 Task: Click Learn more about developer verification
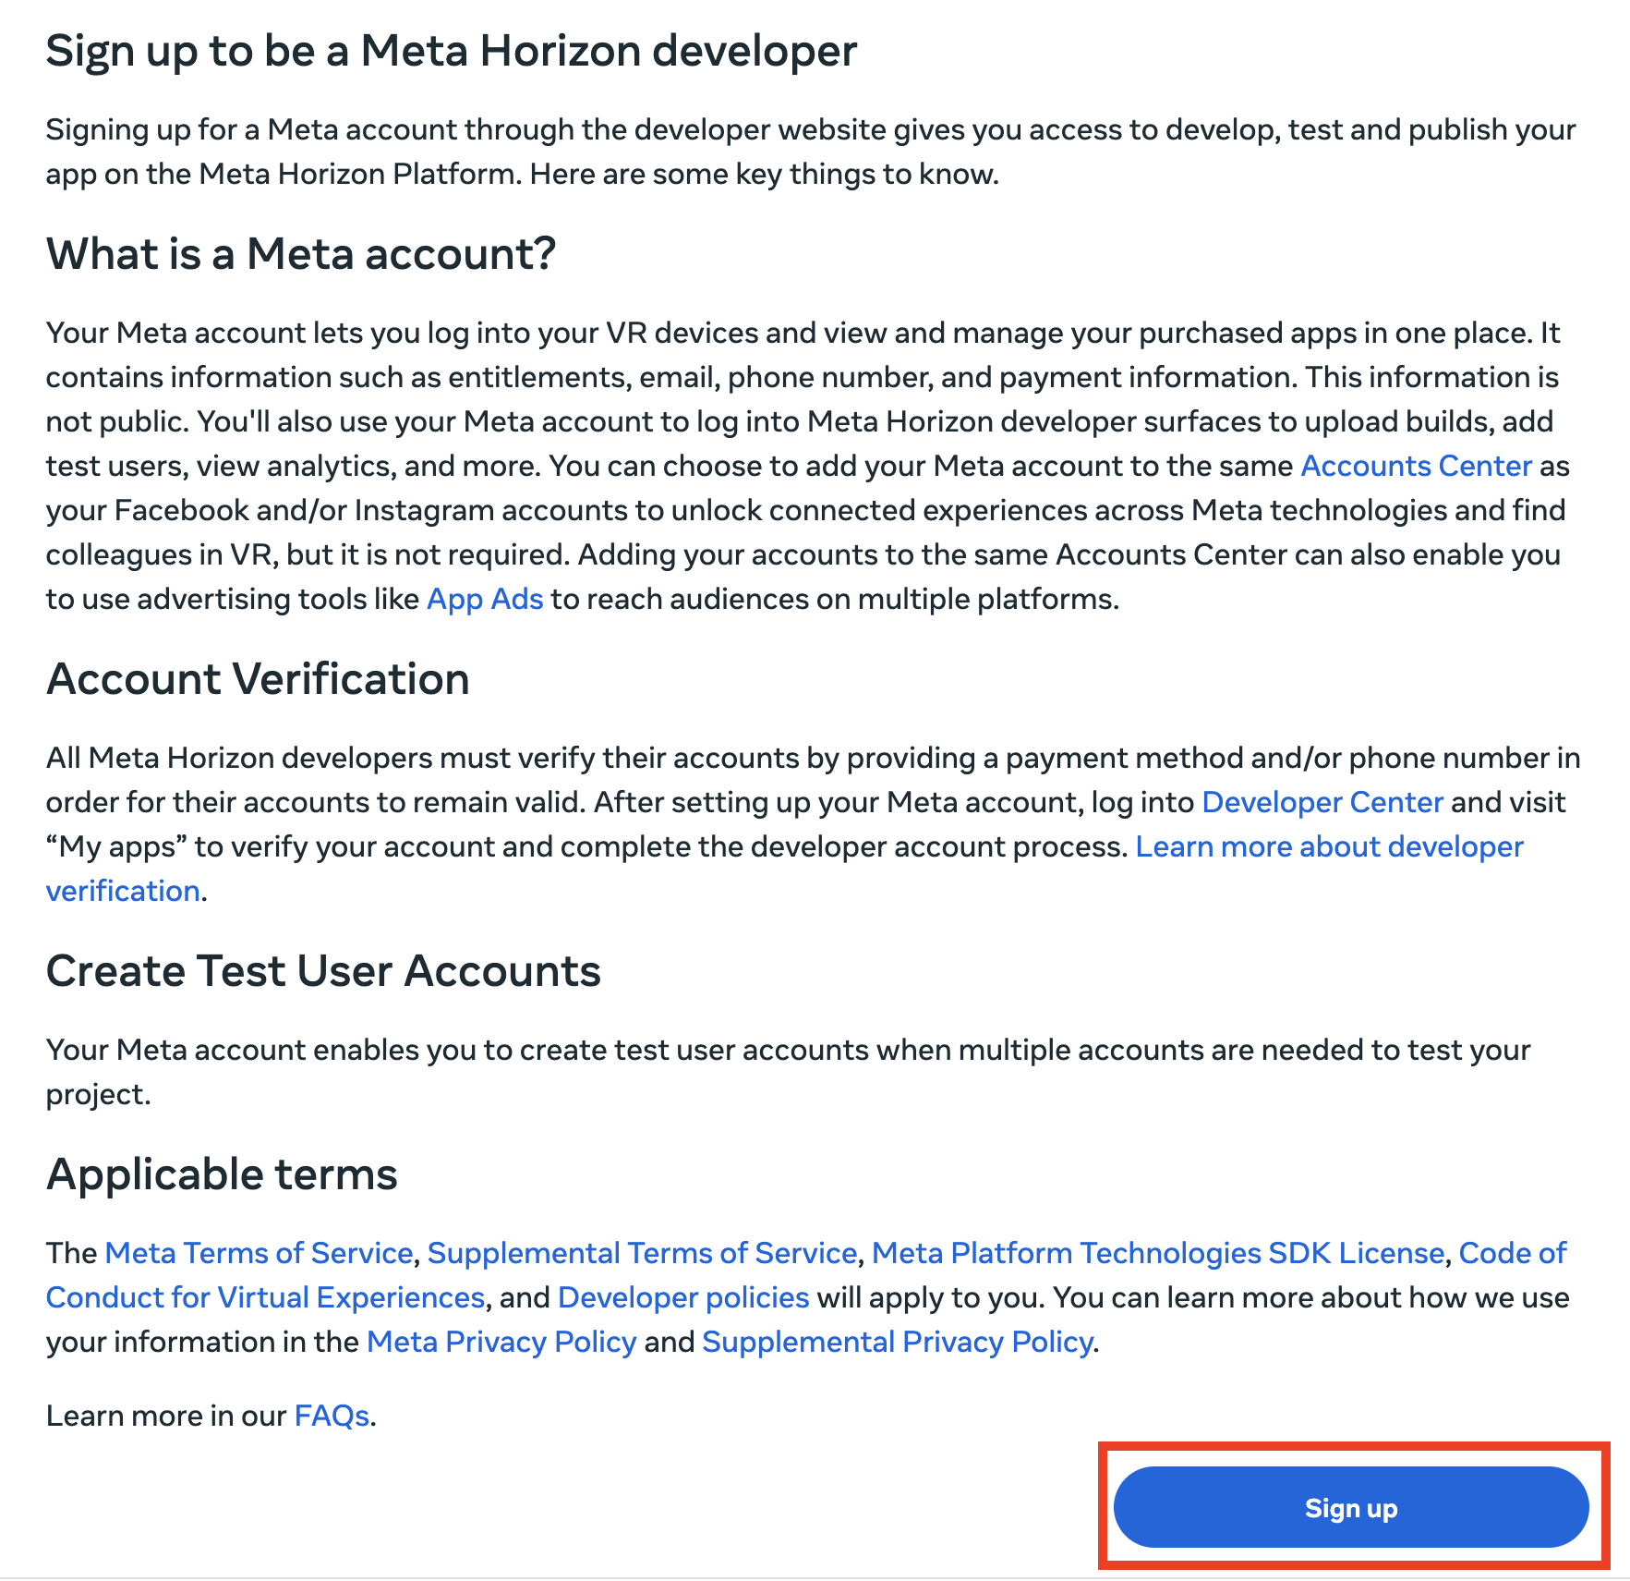coord(1328,846)
